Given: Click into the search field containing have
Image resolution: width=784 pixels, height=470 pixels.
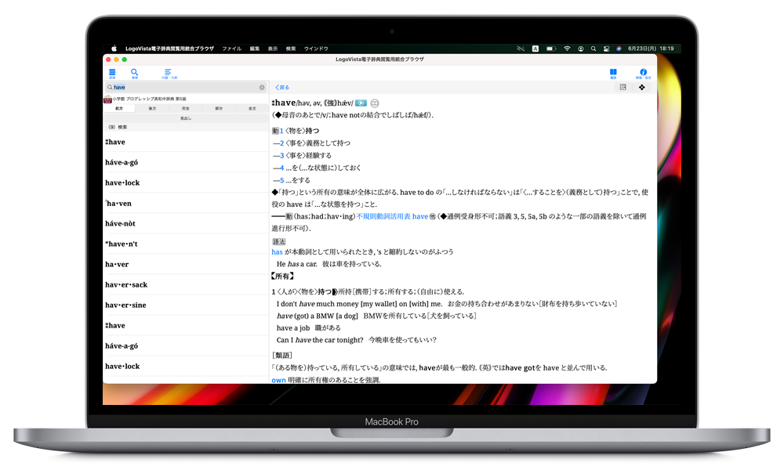Looking at the screenshot, I should pyautogui.click(x=186, y=88).
